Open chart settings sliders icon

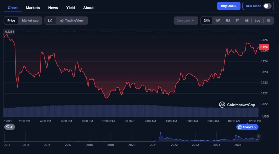(269, 20)
